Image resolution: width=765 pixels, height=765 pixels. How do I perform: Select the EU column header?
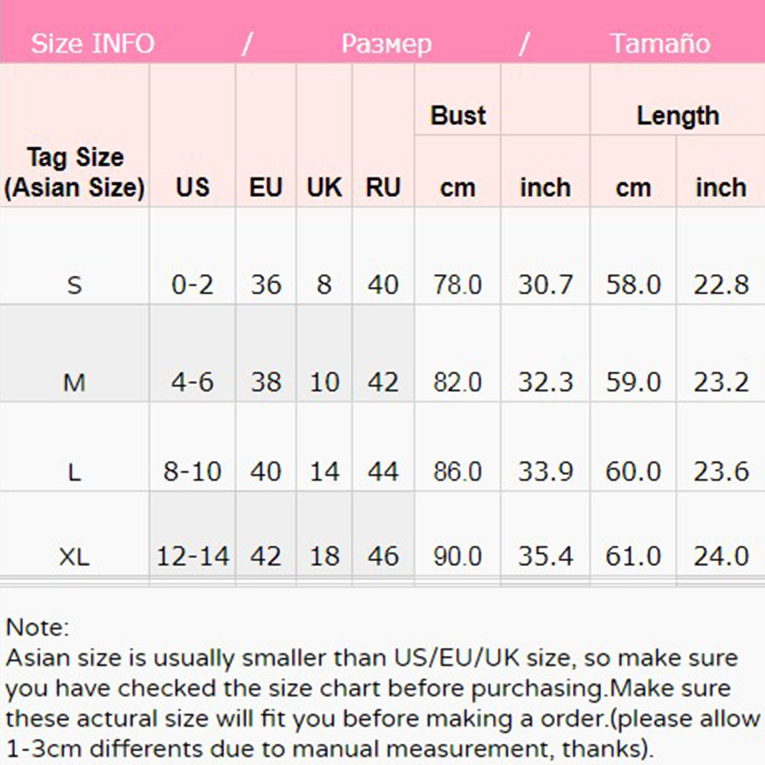pos(266,188)
